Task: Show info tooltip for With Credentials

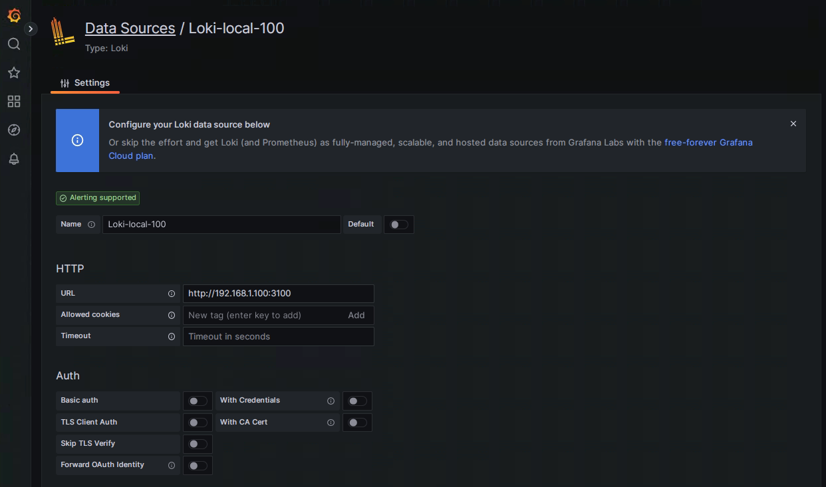Action: 331,401
